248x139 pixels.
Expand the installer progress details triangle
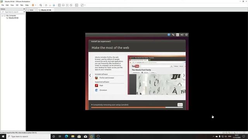(x=92, y=105)
